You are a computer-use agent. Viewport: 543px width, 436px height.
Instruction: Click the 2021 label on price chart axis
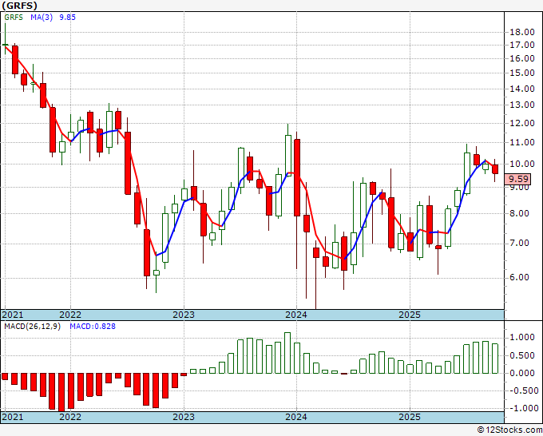tap(13, 315)
